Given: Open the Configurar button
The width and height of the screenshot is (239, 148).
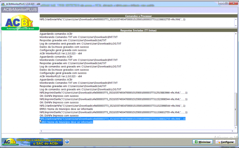Looking at the screenshot, I should (x=225, y=142).
